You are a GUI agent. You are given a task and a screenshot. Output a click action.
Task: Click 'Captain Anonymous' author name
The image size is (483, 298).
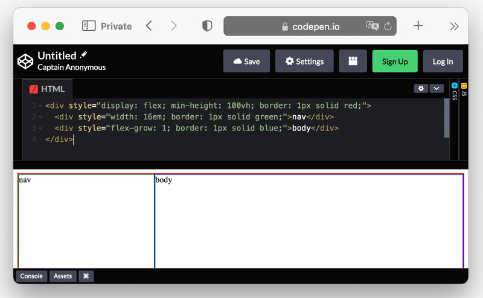[x=71, y=67]
